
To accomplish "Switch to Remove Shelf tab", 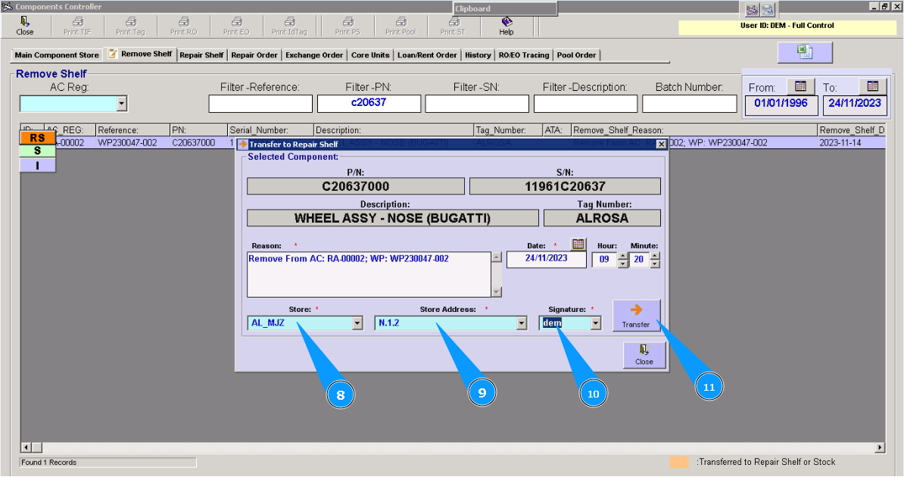I will pyautogui.click(x=140, y=54).
